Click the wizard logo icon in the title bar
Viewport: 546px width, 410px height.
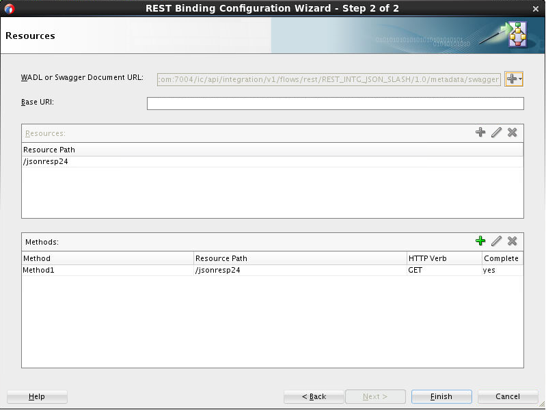coord(10,8)
